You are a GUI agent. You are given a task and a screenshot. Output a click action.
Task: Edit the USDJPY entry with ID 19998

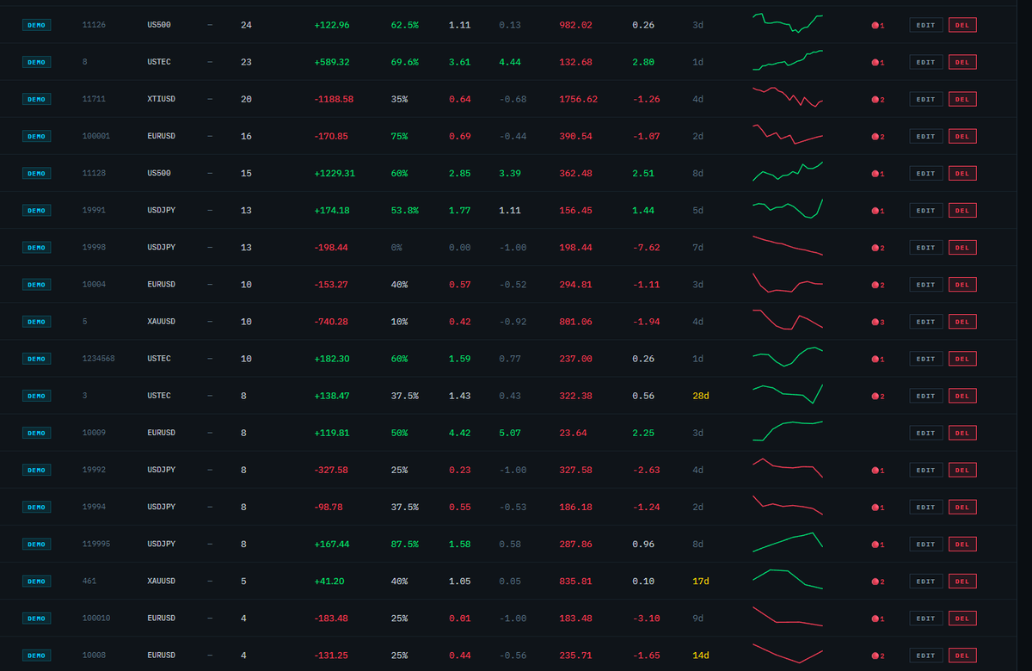click(x=926, y=247)
